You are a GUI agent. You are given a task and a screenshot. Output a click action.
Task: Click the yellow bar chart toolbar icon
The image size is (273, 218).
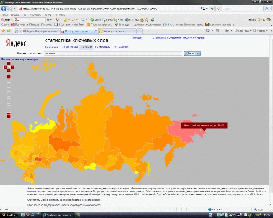pyautogui.click(x=65, y=20)
